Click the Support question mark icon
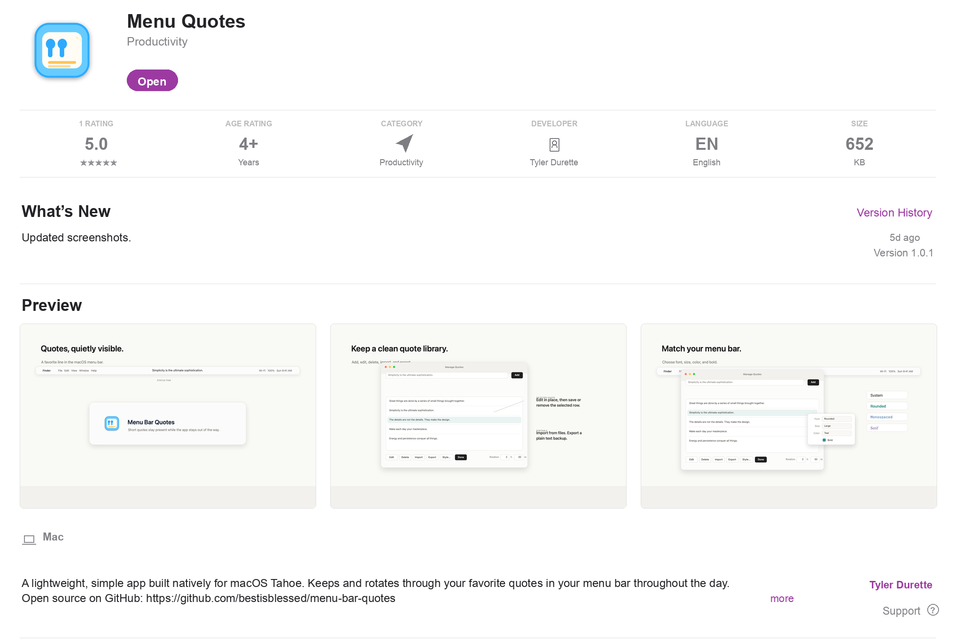 (x=933, y=610)
